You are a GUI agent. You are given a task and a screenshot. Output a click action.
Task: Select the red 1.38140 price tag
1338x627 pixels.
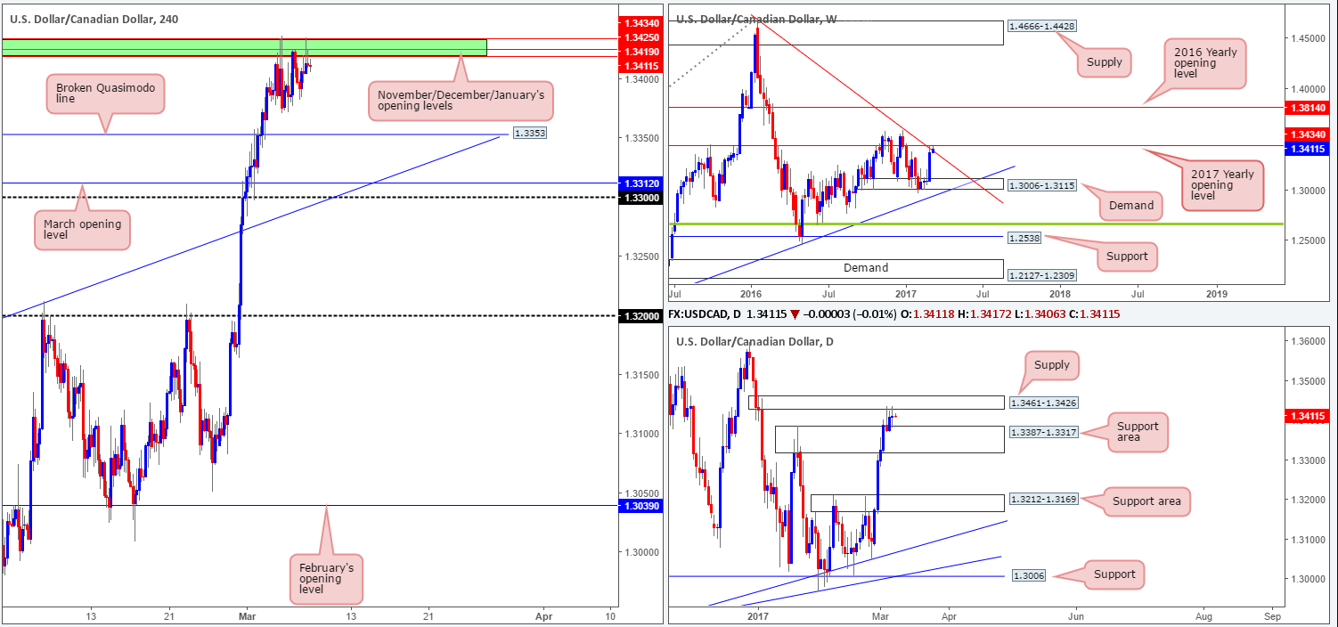[x=1307, y=107]
